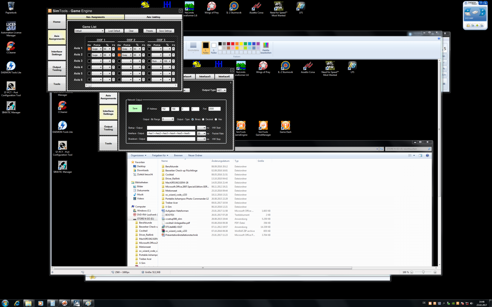Toggle the Axis 2 DOF 1 Dir checkbox
This screenshot has width=492, height=307.
(x=89, y=55)
